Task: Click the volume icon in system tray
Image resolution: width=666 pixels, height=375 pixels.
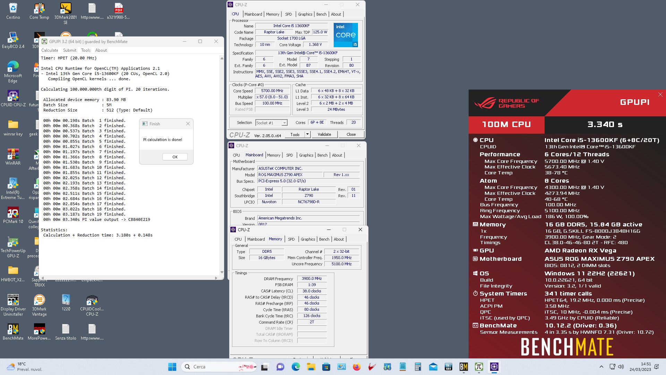Action: pyautogui.click(x=621, y=367)
